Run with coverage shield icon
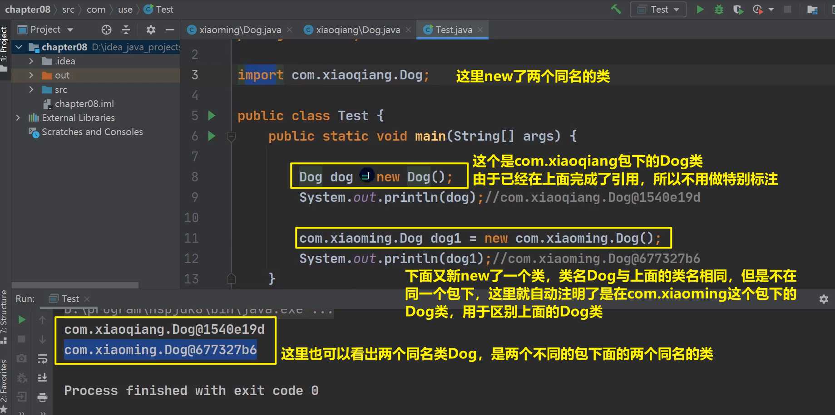 pos(738,9)
